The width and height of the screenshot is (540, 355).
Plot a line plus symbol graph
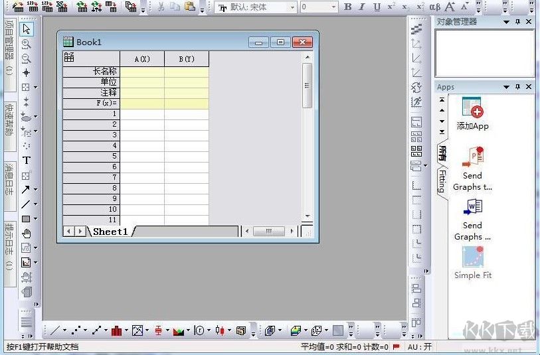tap(96, 330)
